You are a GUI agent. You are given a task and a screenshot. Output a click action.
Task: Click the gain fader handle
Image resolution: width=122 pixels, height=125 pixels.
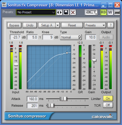click(94, 60)
